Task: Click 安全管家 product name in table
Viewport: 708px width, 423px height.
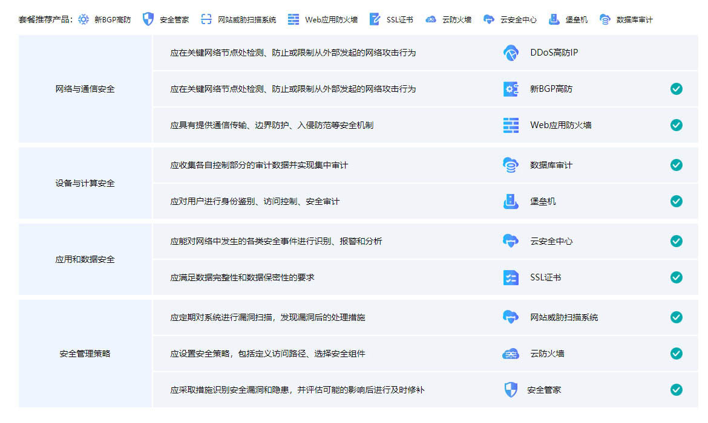Action: click(x=544, y=390)
